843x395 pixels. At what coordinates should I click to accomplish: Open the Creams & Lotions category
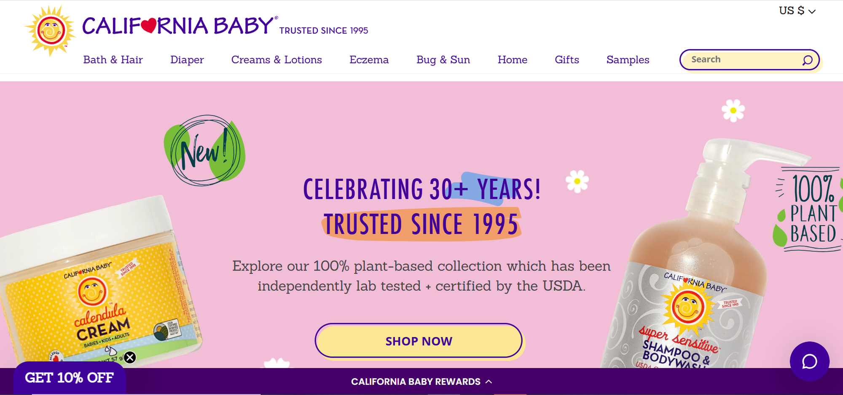tap(277, 60)
